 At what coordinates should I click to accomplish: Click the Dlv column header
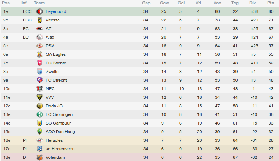click(253, 3)
